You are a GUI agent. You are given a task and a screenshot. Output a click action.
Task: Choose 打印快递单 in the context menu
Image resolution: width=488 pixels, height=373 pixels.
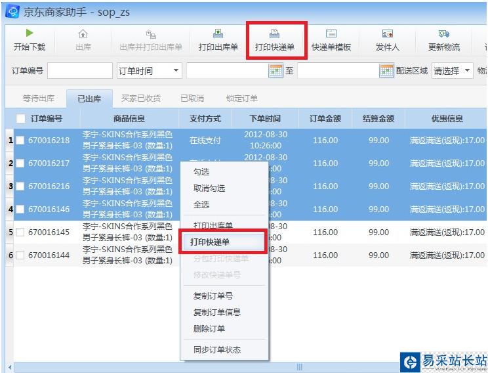pos(223,242)
